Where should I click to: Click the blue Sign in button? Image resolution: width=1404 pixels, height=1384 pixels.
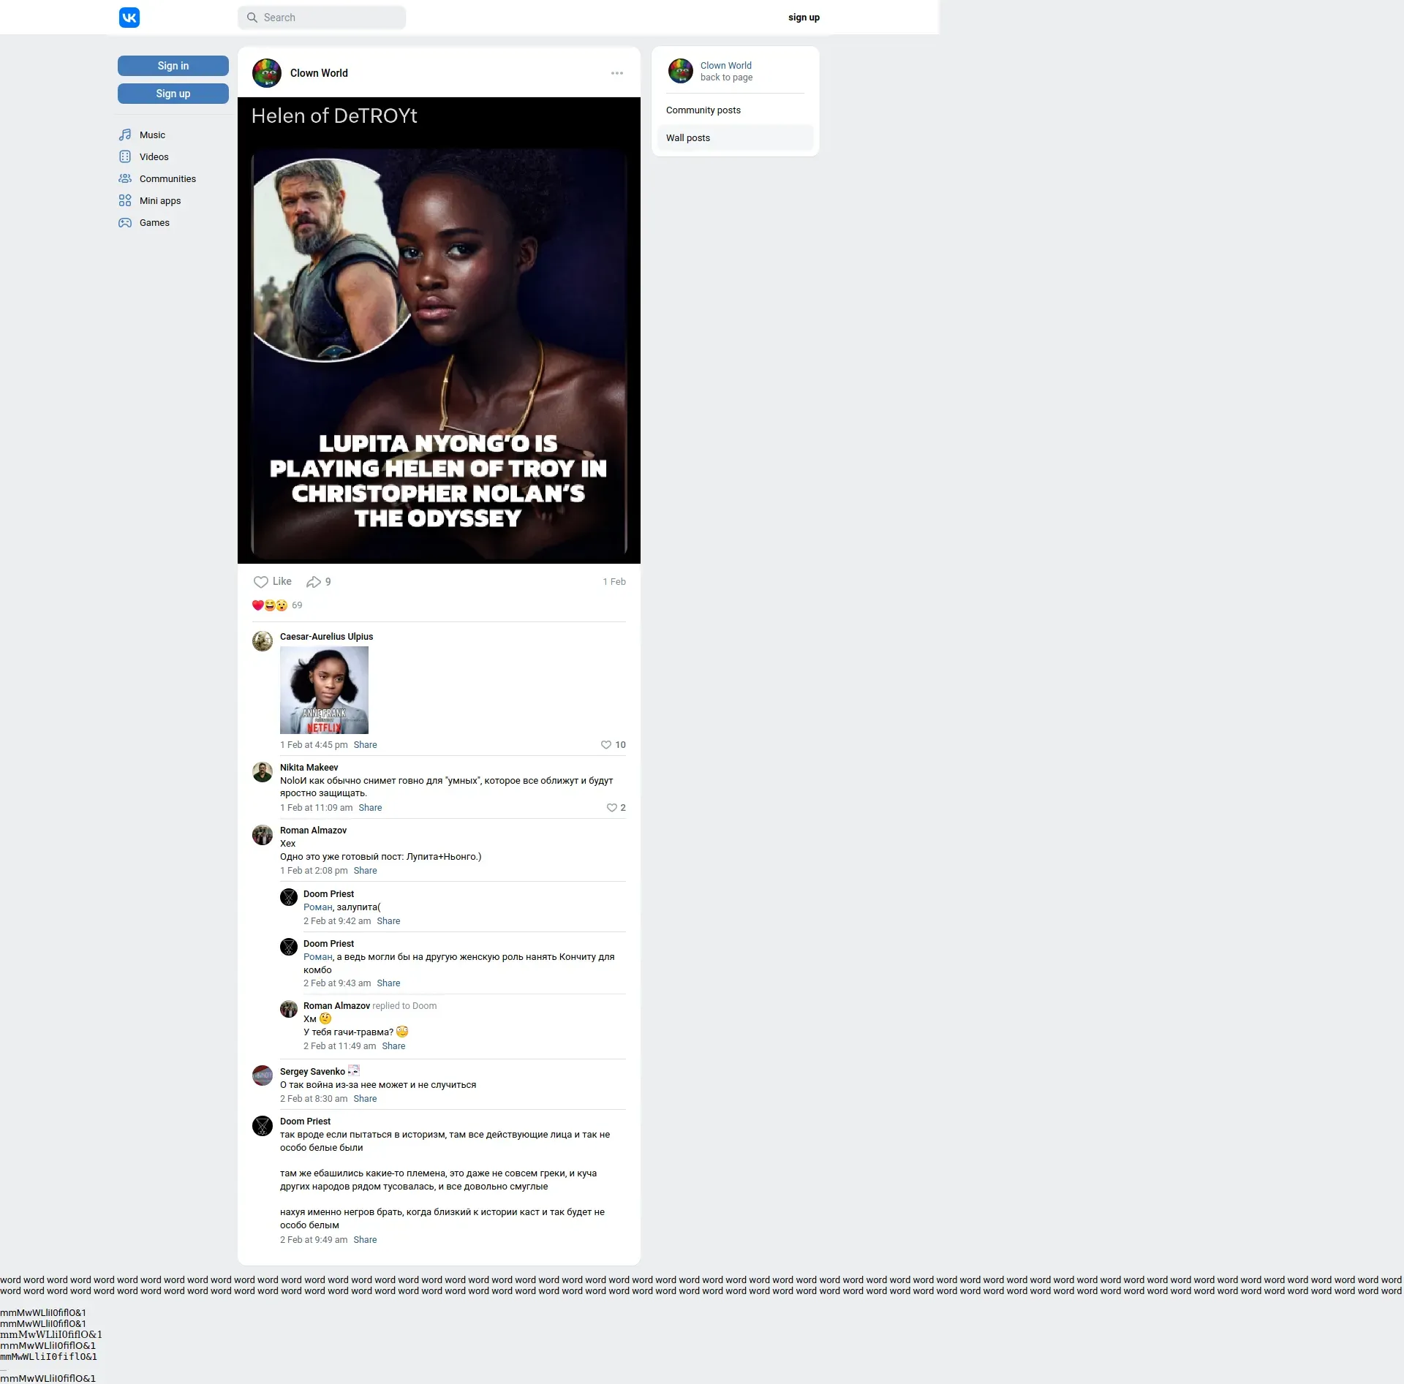click(173, 66)
